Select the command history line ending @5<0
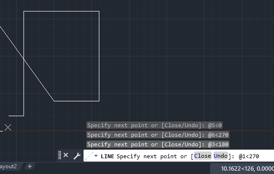Viewport: 274px width, 174px height. tap(155, 125)
